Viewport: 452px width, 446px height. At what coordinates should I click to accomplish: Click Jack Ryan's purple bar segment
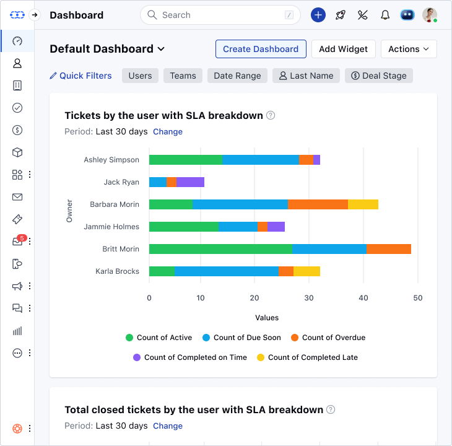point(190,182)
